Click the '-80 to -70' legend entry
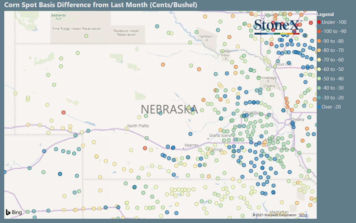 (x=330, y=50)
